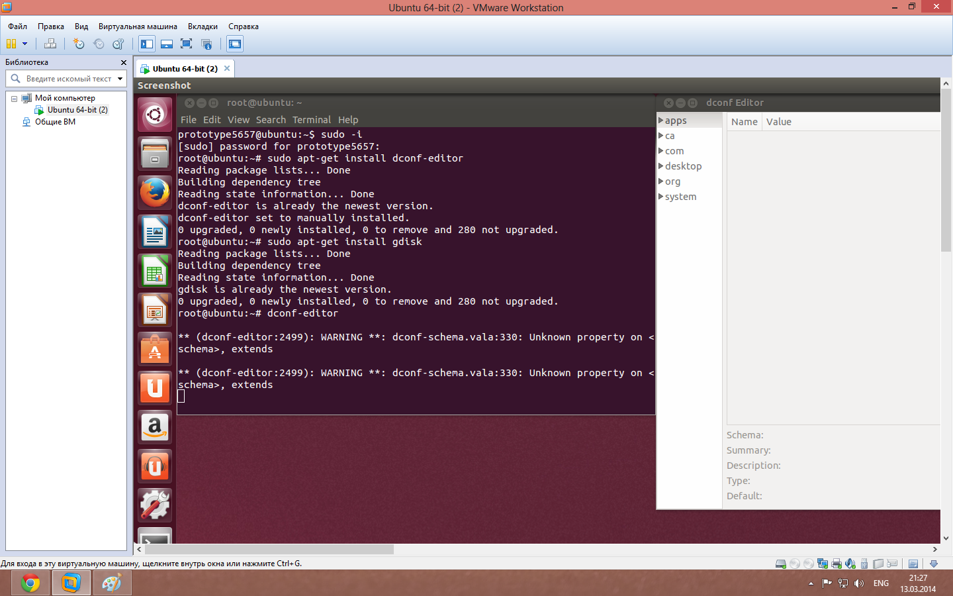953x596 pixels.
Task: Click Send Ctrl+Alt+Del toolbar icon
Action: tap(50, 44)
